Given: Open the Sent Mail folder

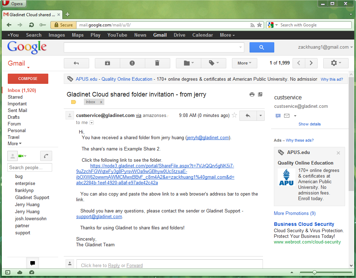Looking at the screenshot, I should [18, 111].
